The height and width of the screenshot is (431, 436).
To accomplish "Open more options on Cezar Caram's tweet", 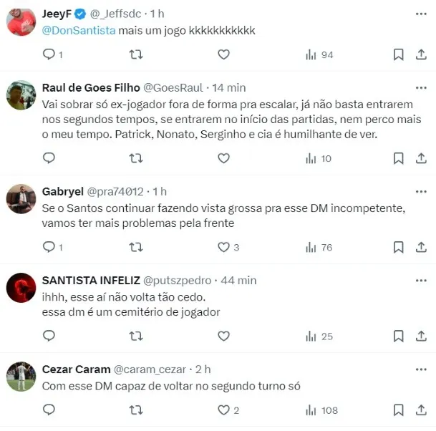I will point(421,369).
